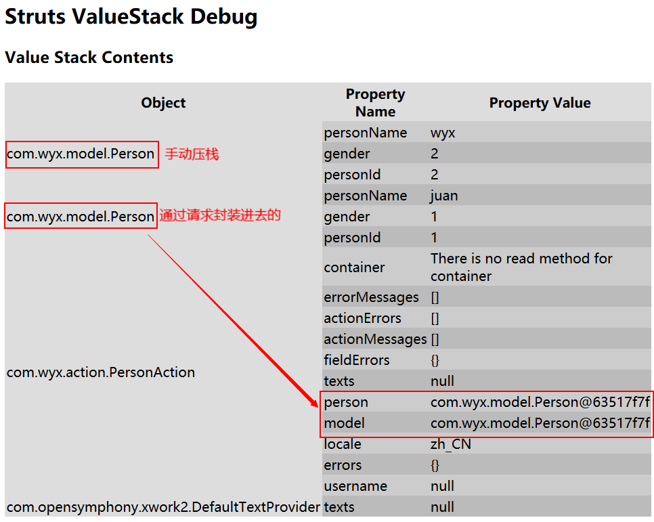Image resolution: width=654 pixels, height=522 pixels.
Task: Select the errorMessages property name
Action: click(x=371, y=297)
